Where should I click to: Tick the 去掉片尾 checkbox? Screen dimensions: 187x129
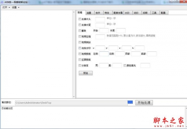point(80,25)
